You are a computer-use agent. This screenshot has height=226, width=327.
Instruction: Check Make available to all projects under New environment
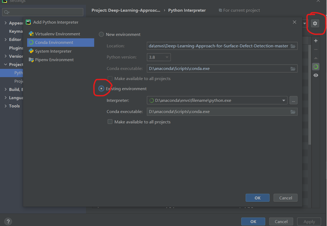[110, 78]
